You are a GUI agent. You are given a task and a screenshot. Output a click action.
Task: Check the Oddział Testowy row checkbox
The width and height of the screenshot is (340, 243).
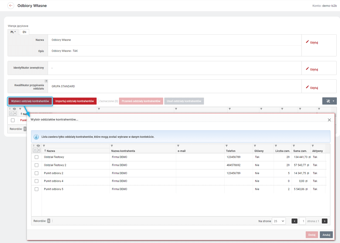click(37, 157)
